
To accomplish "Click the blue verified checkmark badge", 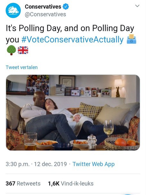I will click(x=66, y=6).
